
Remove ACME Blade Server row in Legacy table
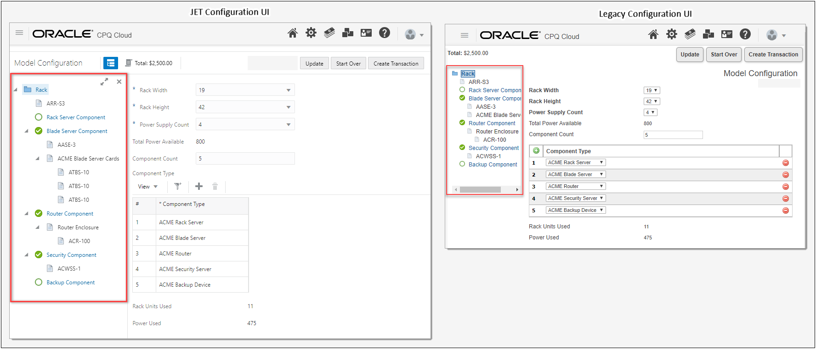[x=786, y=175]
